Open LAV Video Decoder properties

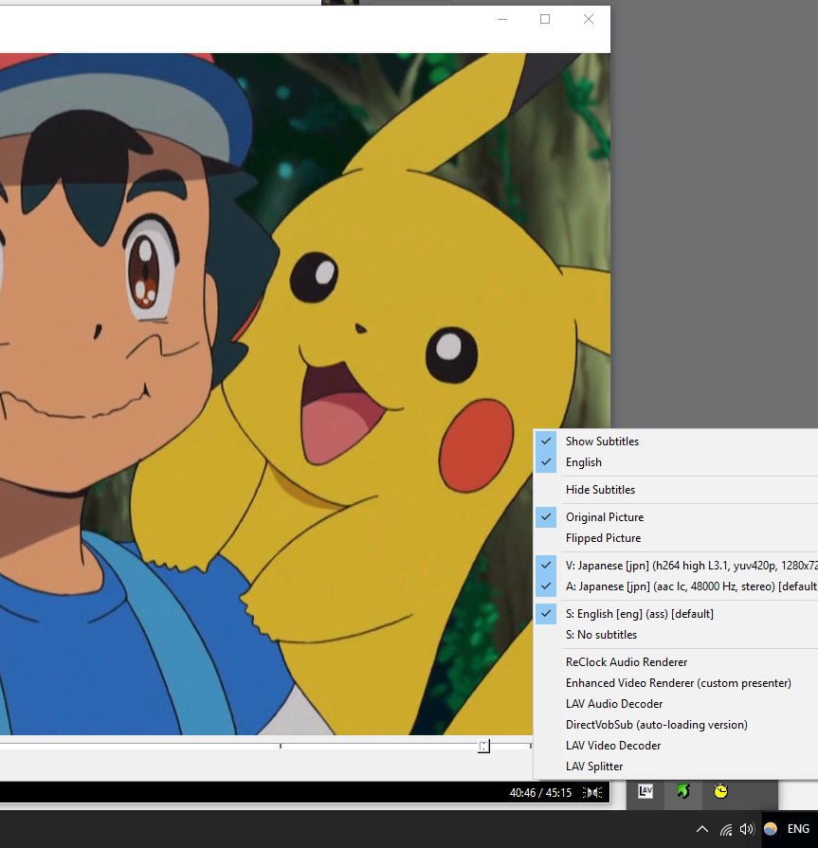pyautogui.click(x=676, y=746)
